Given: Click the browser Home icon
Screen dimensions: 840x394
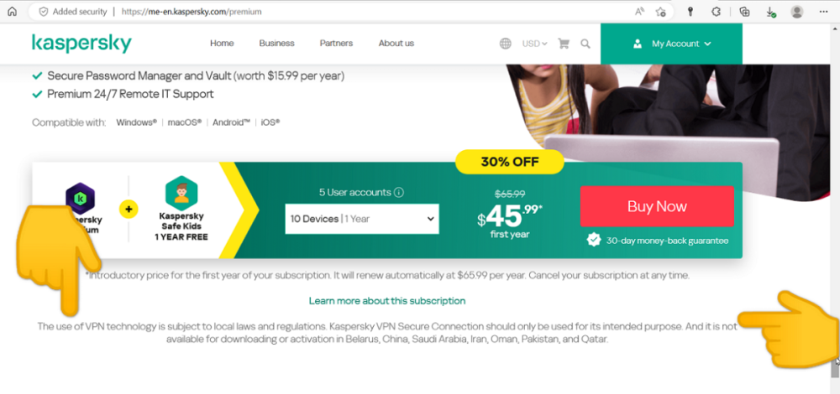Looking at the screenshot, I should tap(12, 11).
